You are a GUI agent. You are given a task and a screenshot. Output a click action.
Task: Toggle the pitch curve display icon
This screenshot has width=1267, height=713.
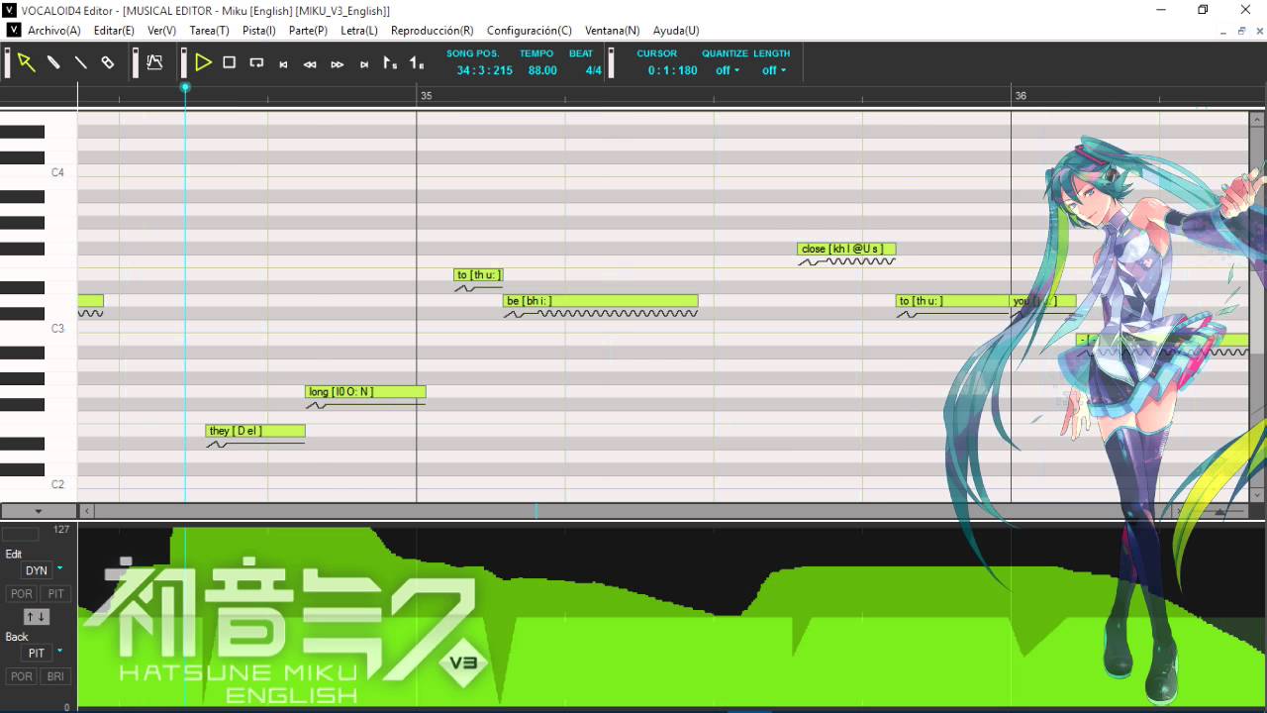[x=154, y=62]
